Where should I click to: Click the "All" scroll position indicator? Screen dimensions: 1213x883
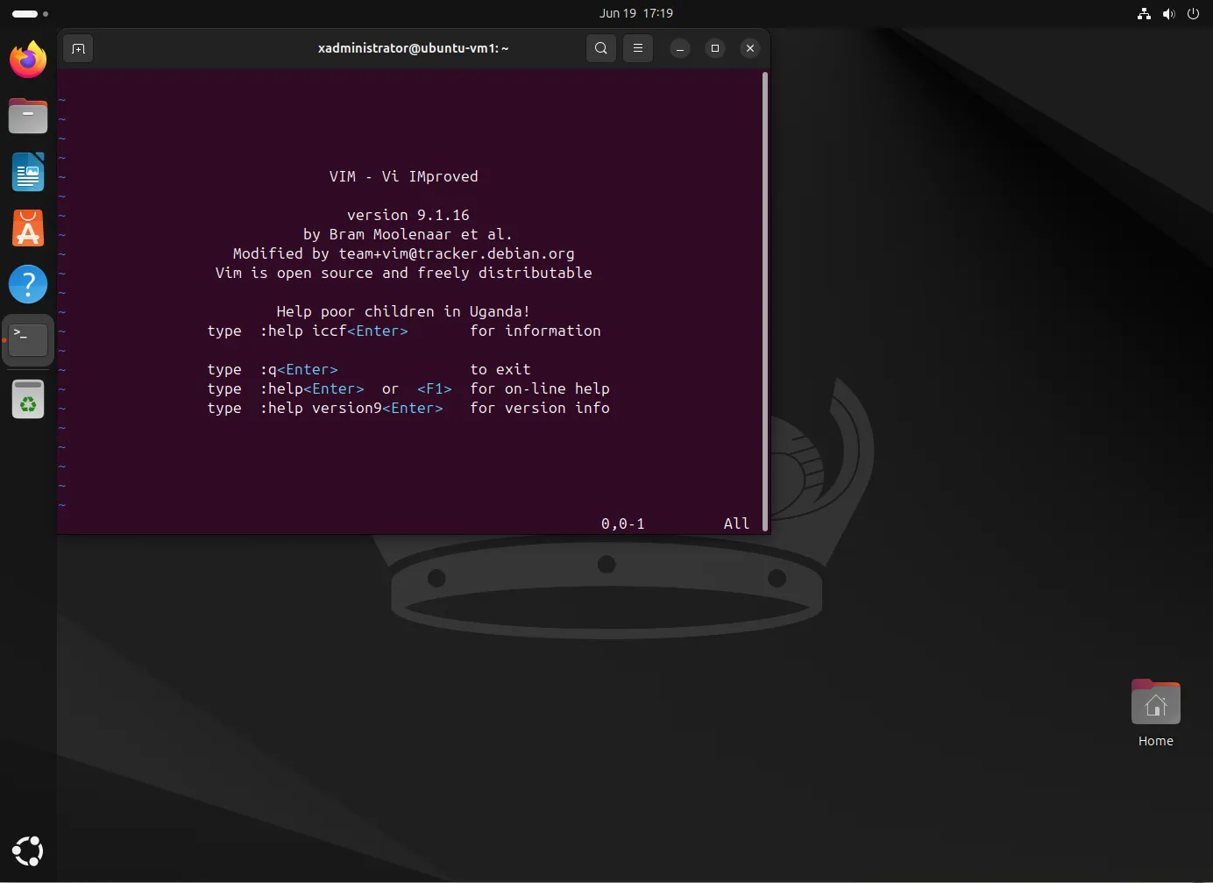[737, 523]
